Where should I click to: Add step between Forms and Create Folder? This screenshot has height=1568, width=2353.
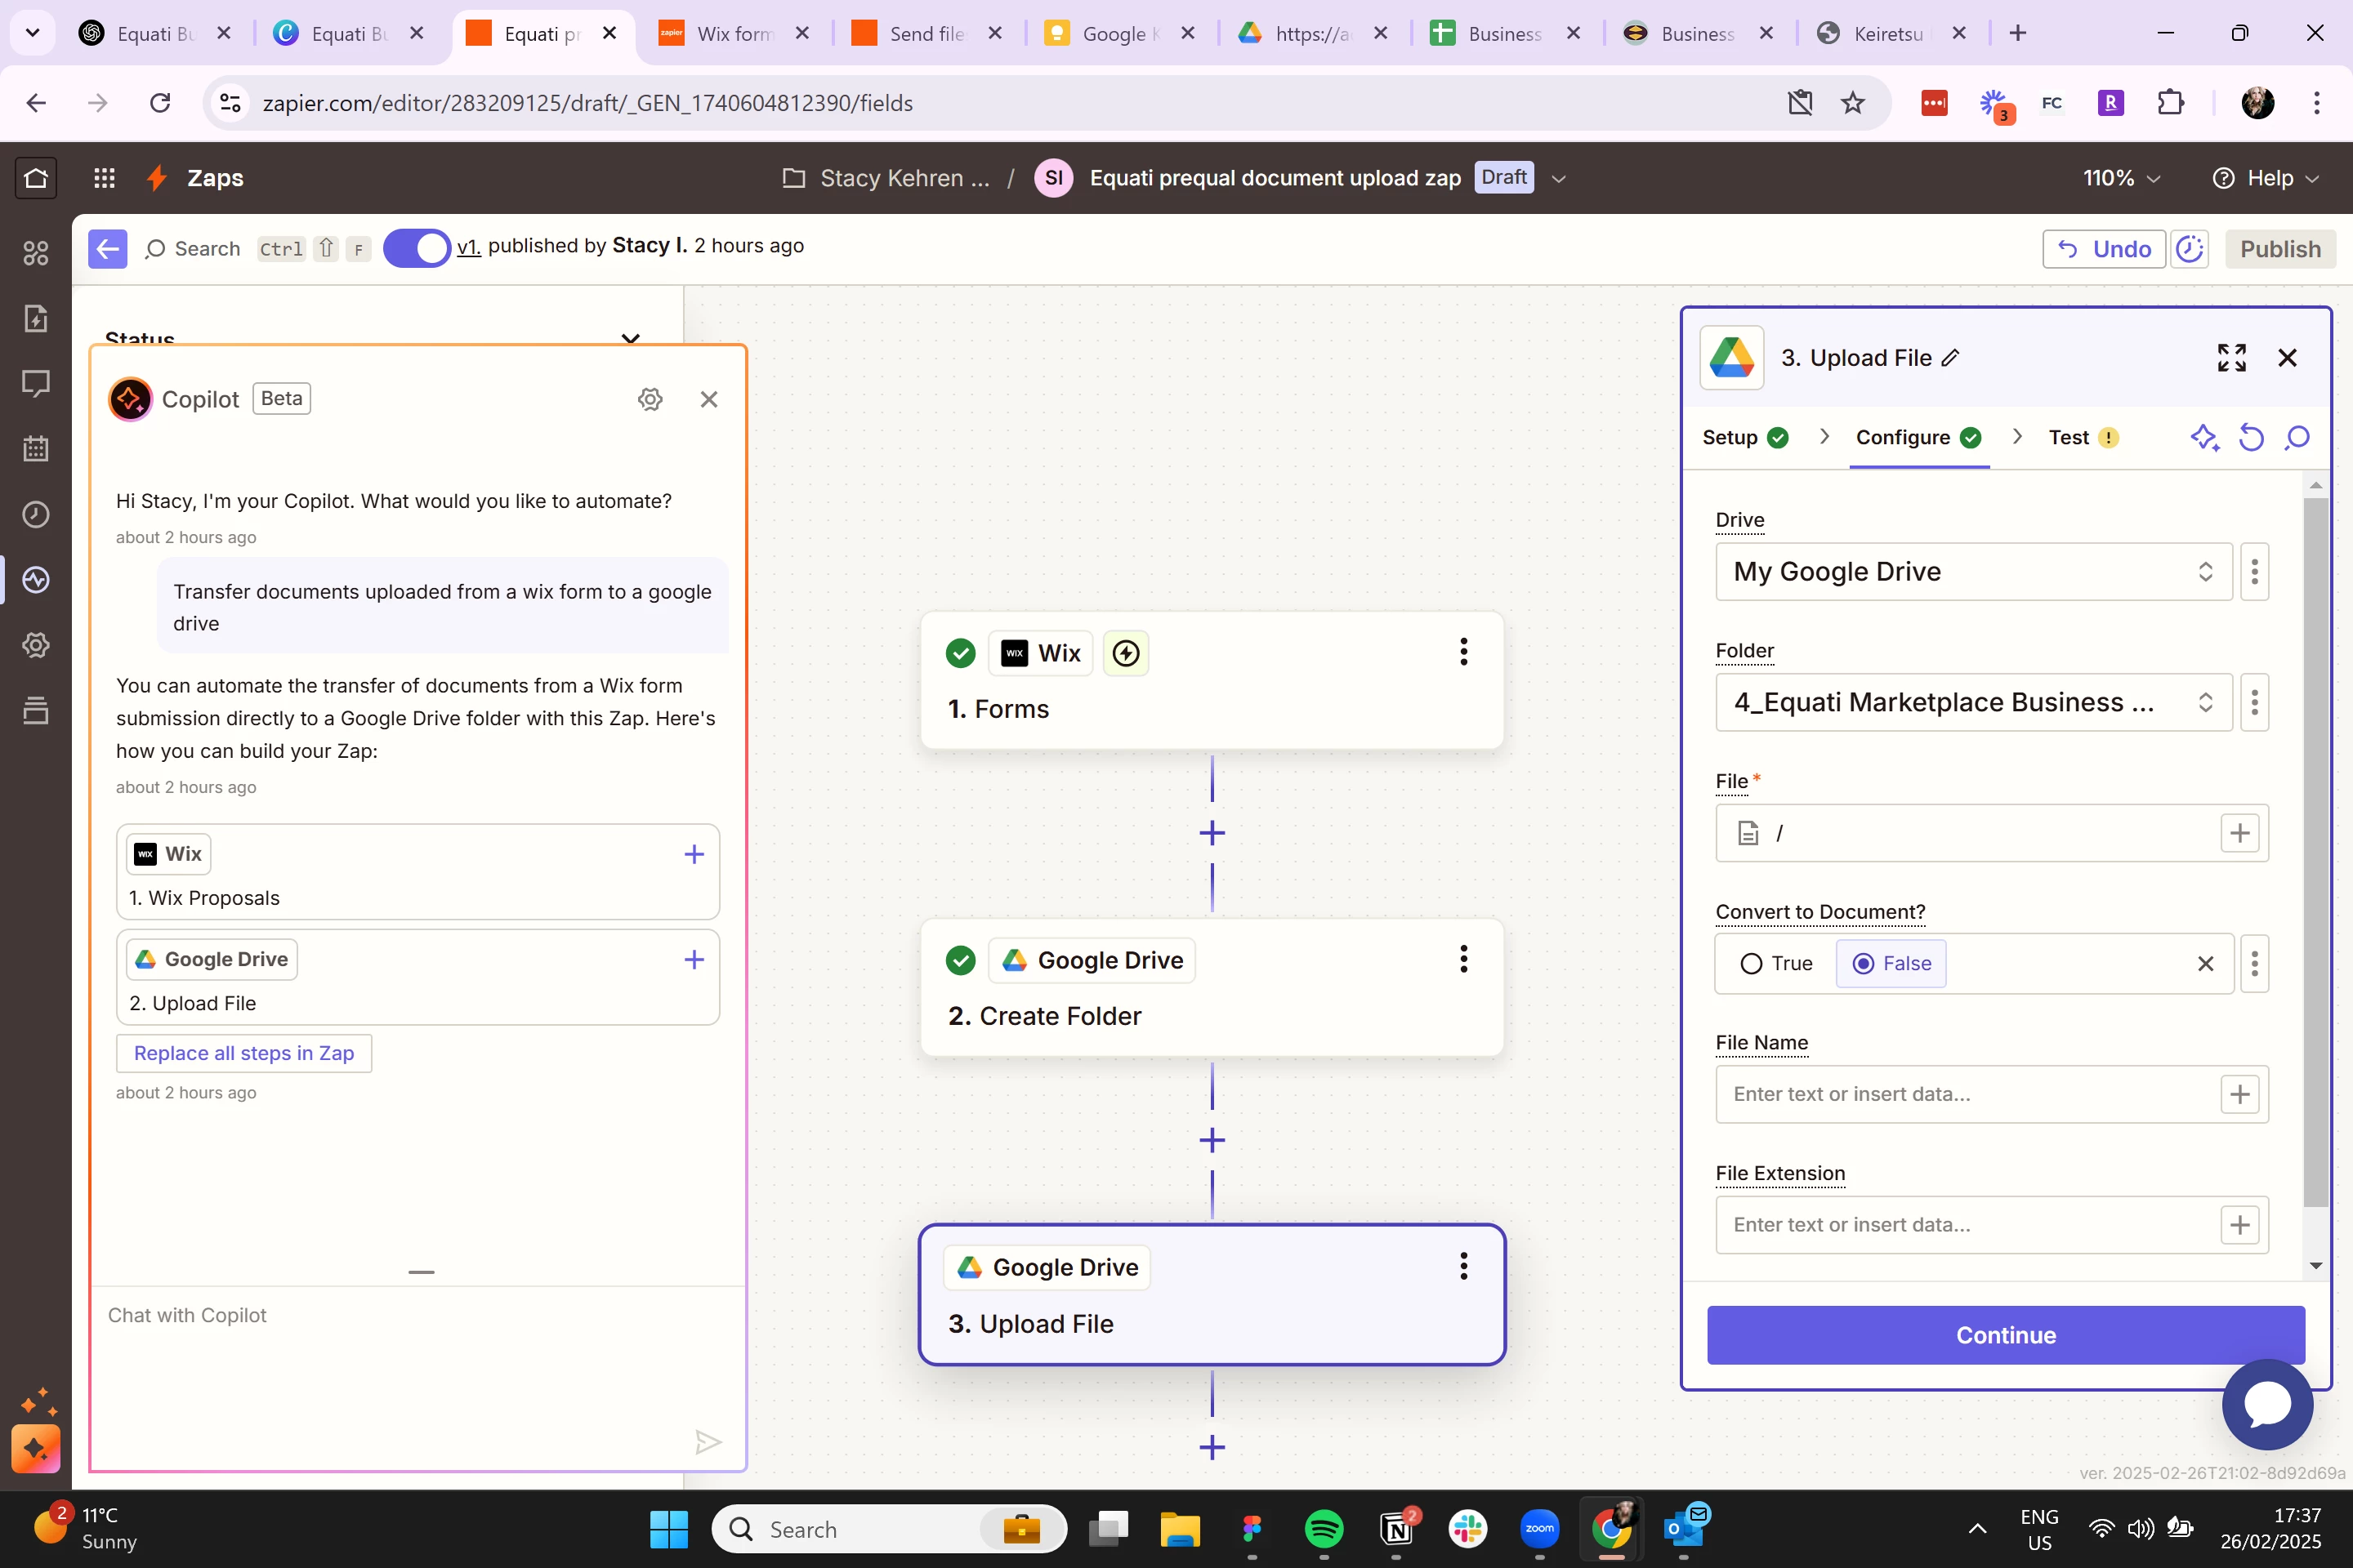(x=1212, y=833)
